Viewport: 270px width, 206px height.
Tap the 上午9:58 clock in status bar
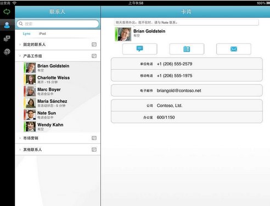click(x=136, y=3)
